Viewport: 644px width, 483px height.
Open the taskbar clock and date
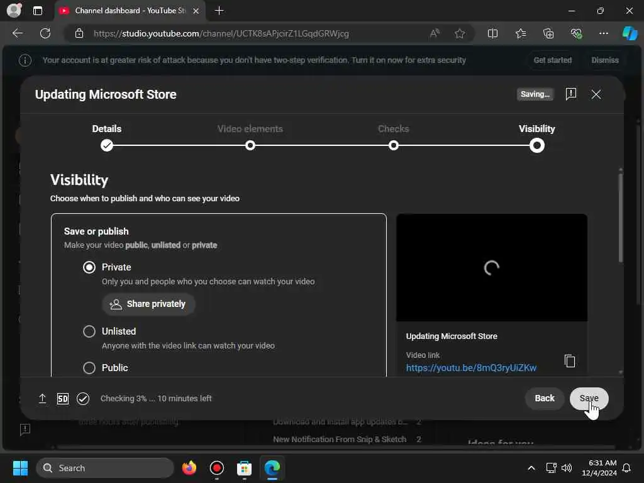coord(599,468)
